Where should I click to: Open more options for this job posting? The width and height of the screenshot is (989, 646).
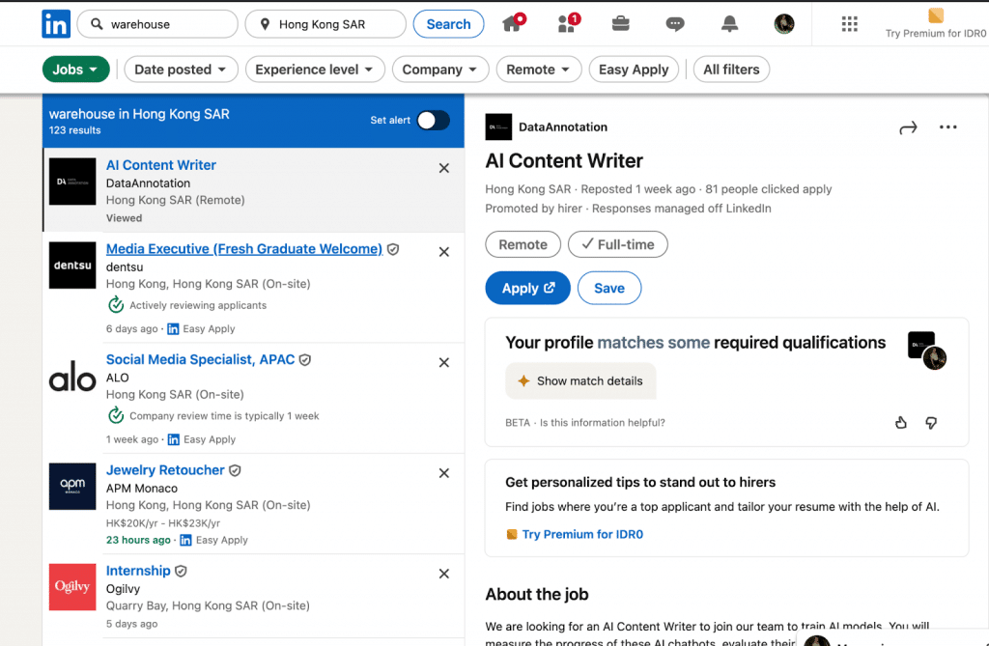(947, 126)
